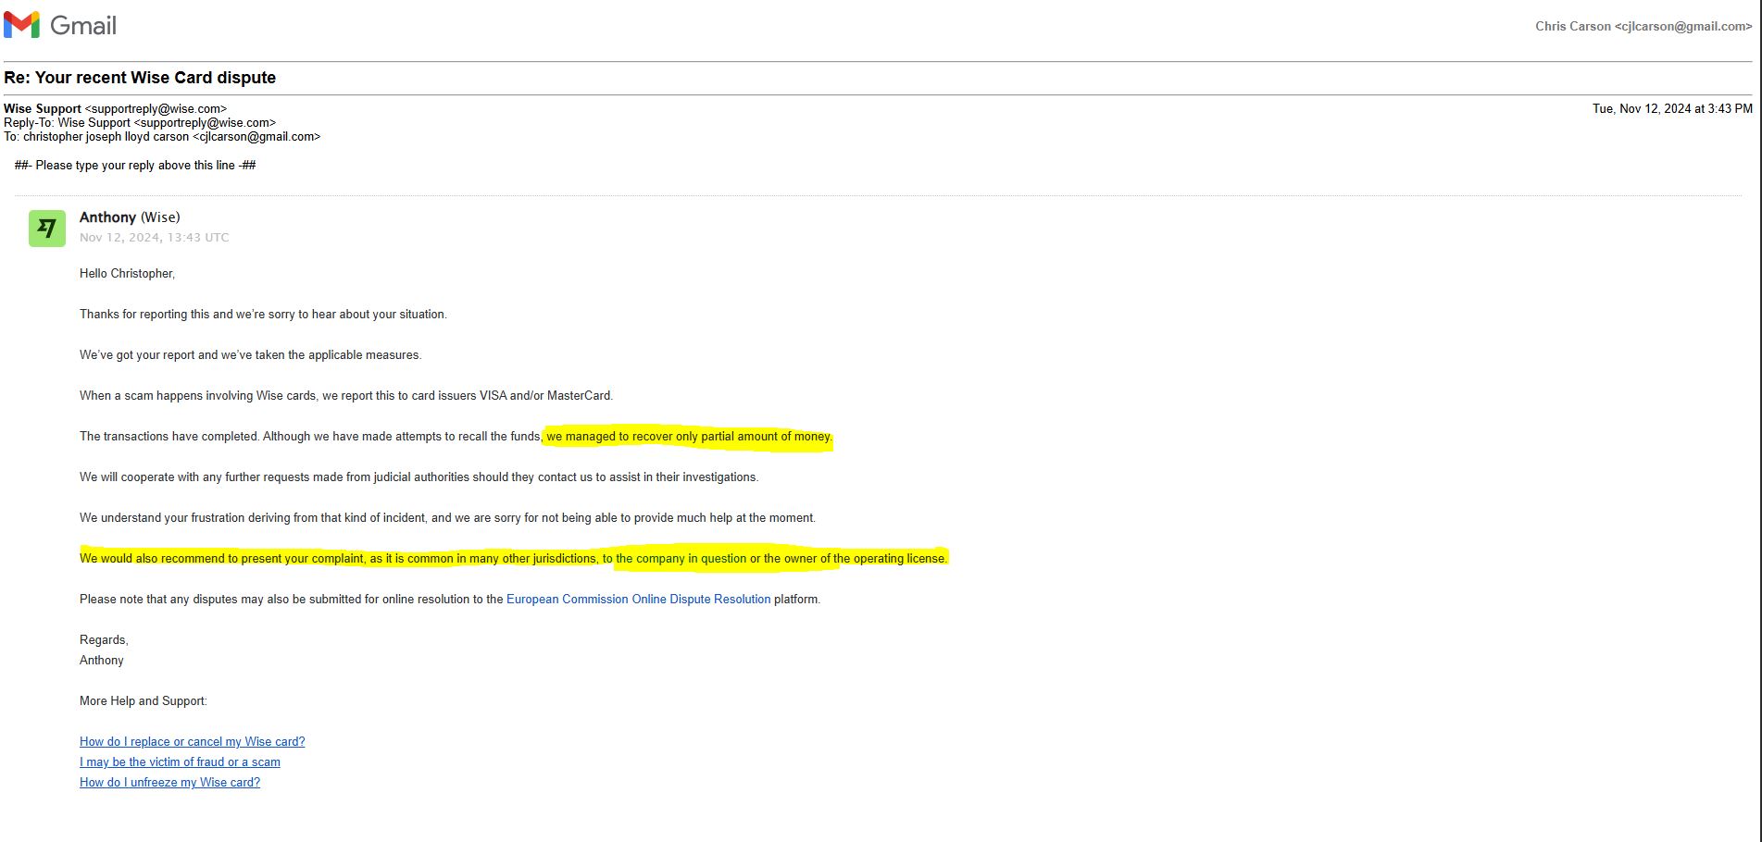This screenshot has width=1762, height=842.
Task: Click the subject 'Re: Your recent Wise Card dispute'
Action: click(140, 78)
